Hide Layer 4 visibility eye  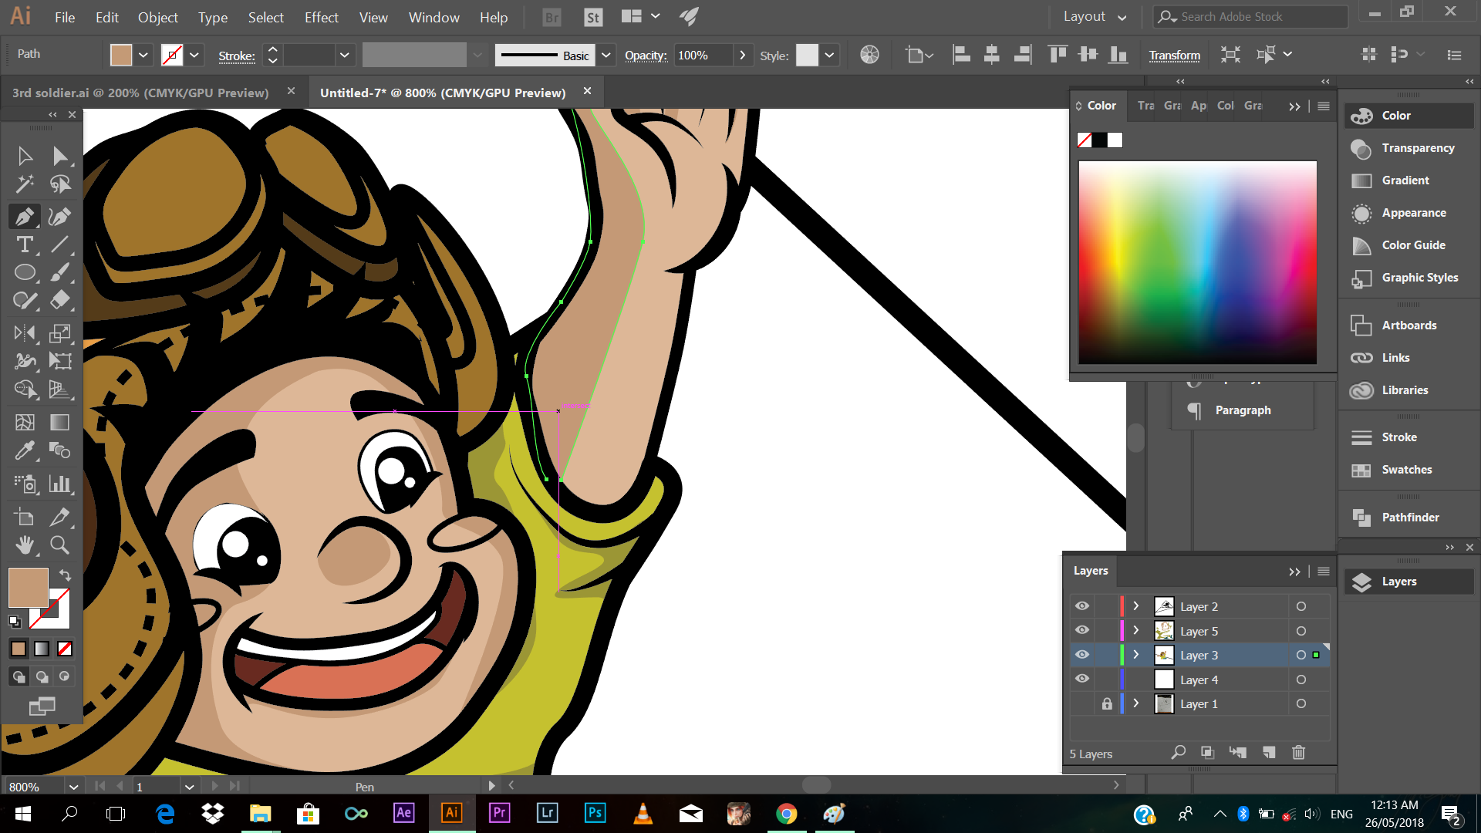pos(1082,679)
